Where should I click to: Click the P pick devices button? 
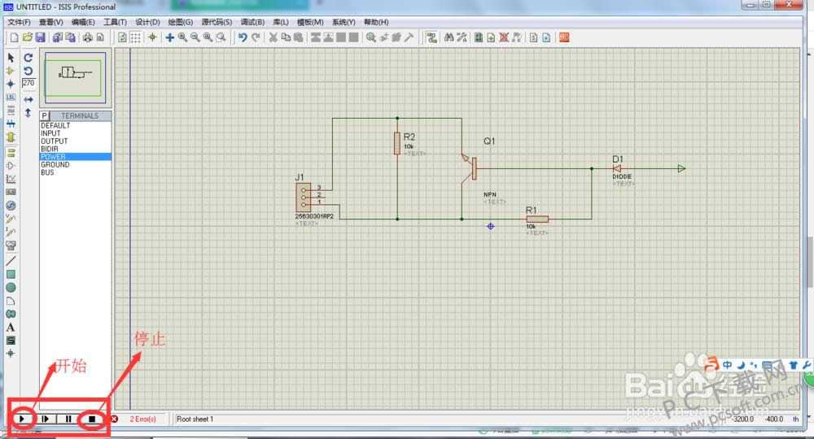coord(45,116)
